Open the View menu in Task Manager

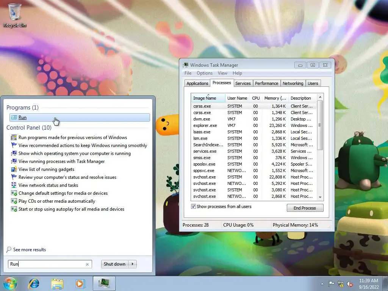pos(222,73)
